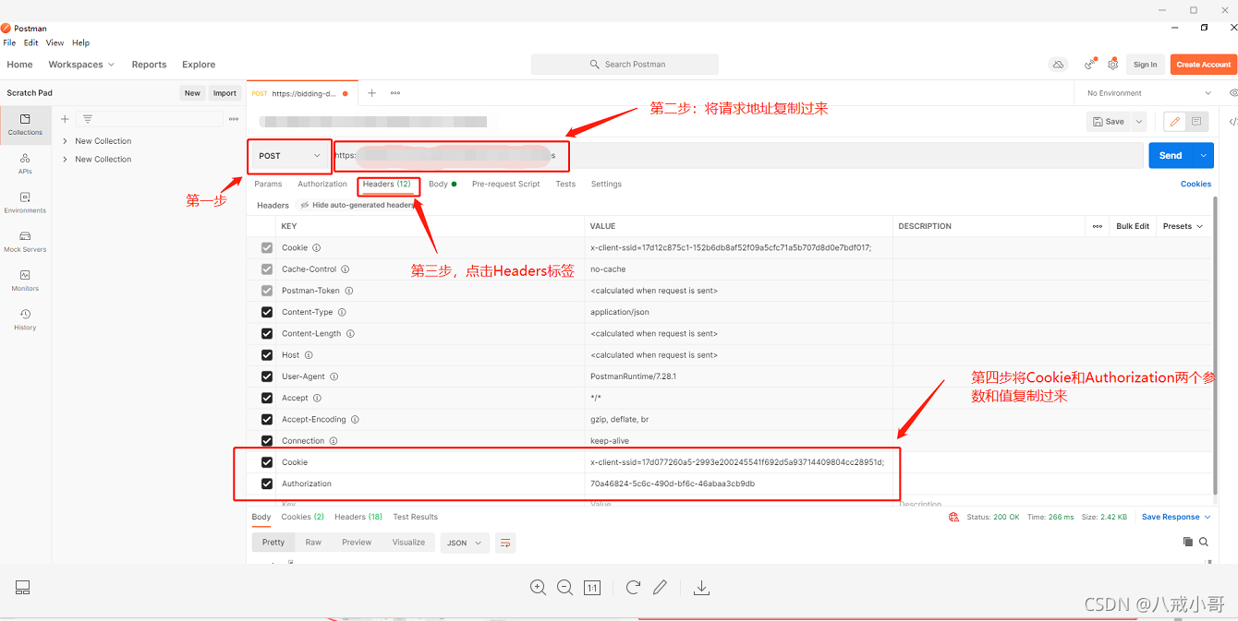Open the Save Response dropdown
This screenshot has height=621, width=1238.
1176,518
